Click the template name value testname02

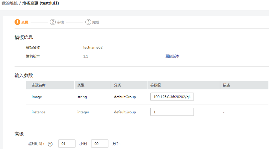tap(93, 48)
